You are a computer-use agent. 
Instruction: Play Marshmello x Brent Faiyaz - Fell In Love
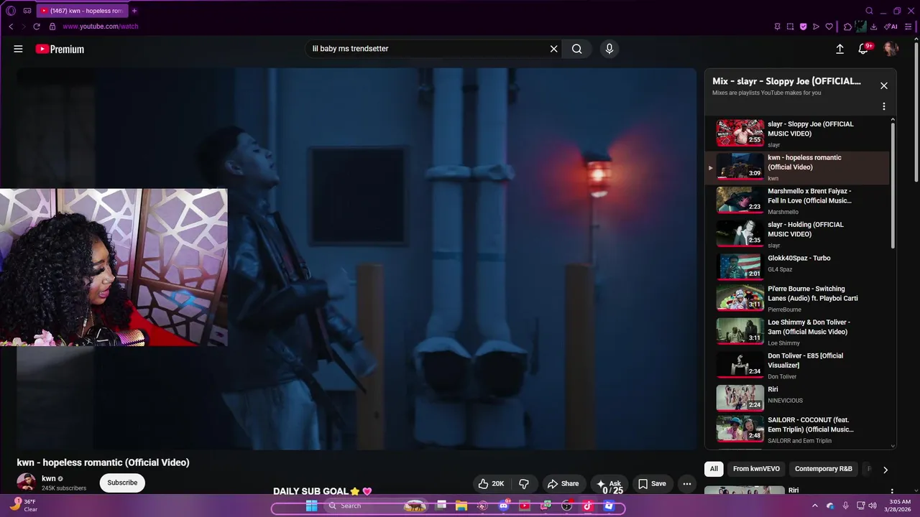pos(798,200)
